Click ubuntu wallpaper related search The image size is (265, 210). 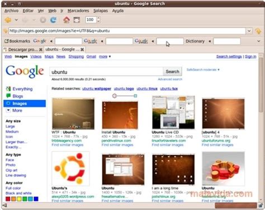97,88
